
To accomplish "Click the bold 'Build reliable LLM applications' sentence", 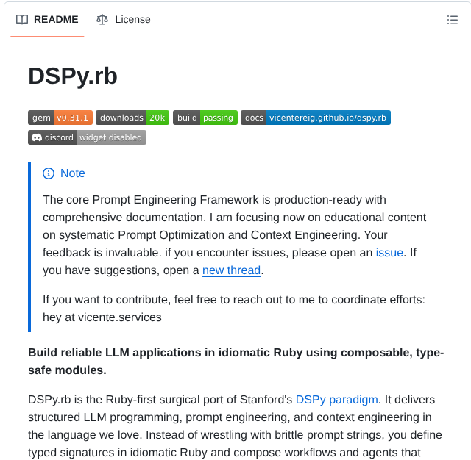I will point(235,362).
